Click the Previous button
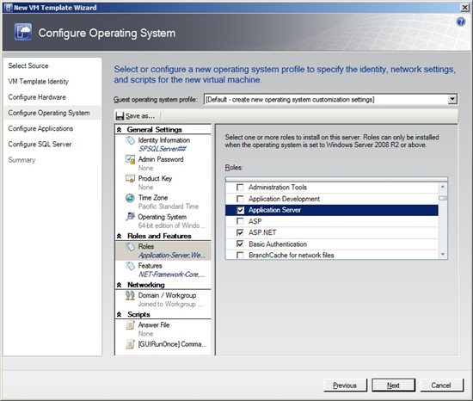Screen dimensions: 473x401 345,386
